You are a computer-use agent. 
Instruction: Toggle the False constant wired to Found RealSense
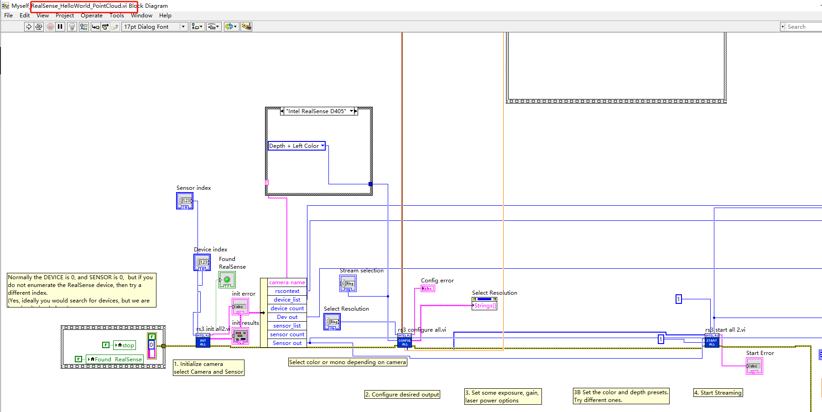[78, 359]
